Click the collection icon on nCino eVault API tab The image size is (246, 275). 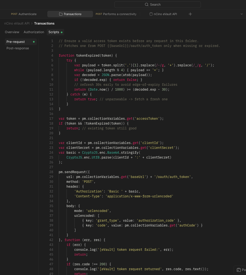(151, 14)
